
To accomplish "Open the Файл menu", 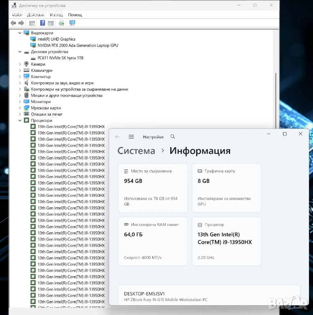I will click(x=17, y=15).
